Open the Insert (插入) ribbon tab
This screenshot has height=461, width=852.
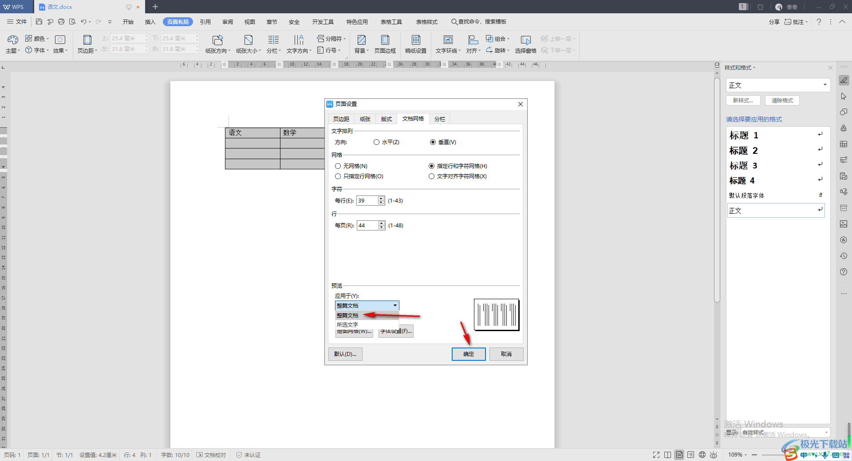[x=150, y=22]
